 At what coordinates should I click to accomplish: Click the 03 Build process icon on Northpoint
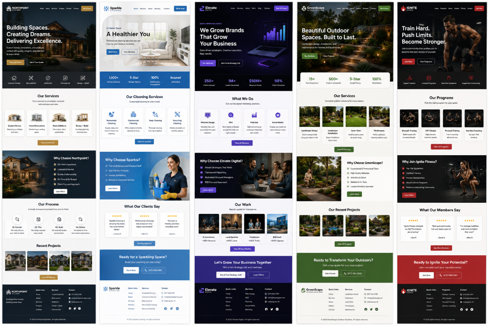pyautogui.click(x=59, y=220)
